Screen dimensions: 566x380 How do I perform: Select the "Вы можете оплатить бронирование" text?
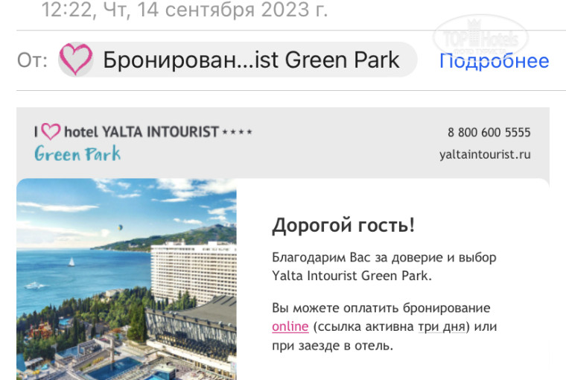click(x=381, y=308)
